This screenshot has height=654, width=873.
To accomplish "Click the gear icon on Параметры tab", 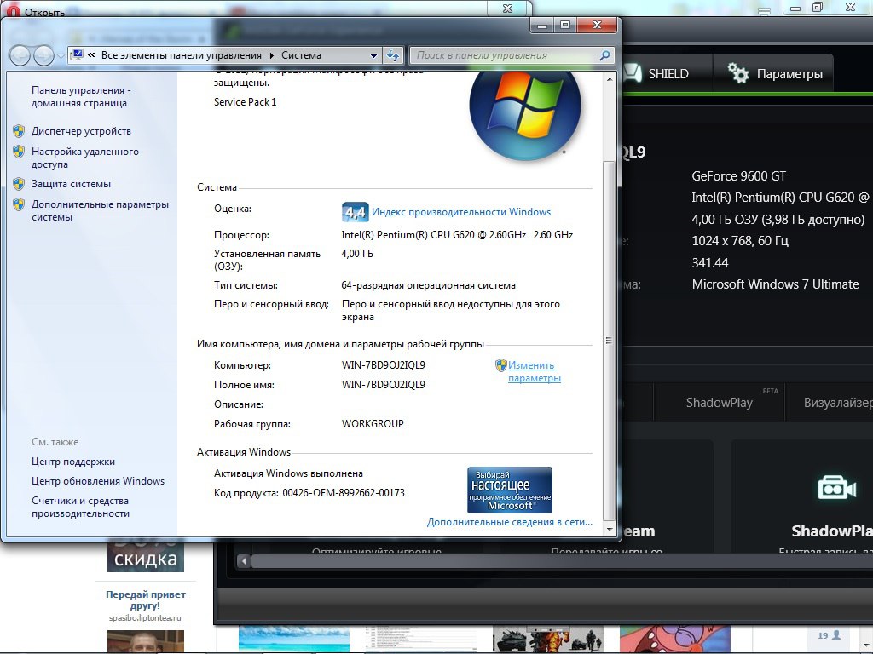I will [x=738, y=73].
